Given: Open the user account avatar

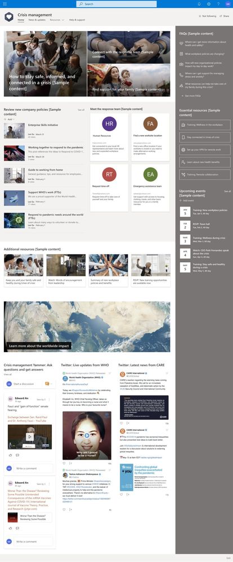Looking at the screenshot, I should 228,4.
